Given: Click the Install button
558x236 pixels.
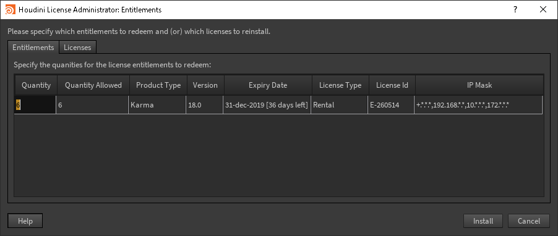Looking at the screenshot, I should (483, 221).
